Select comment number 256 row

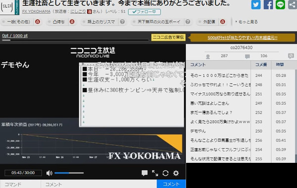pos(241,140)
